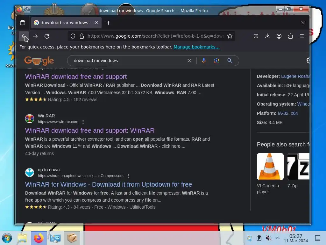Open file explorer from taskbar

coord(22,238)
